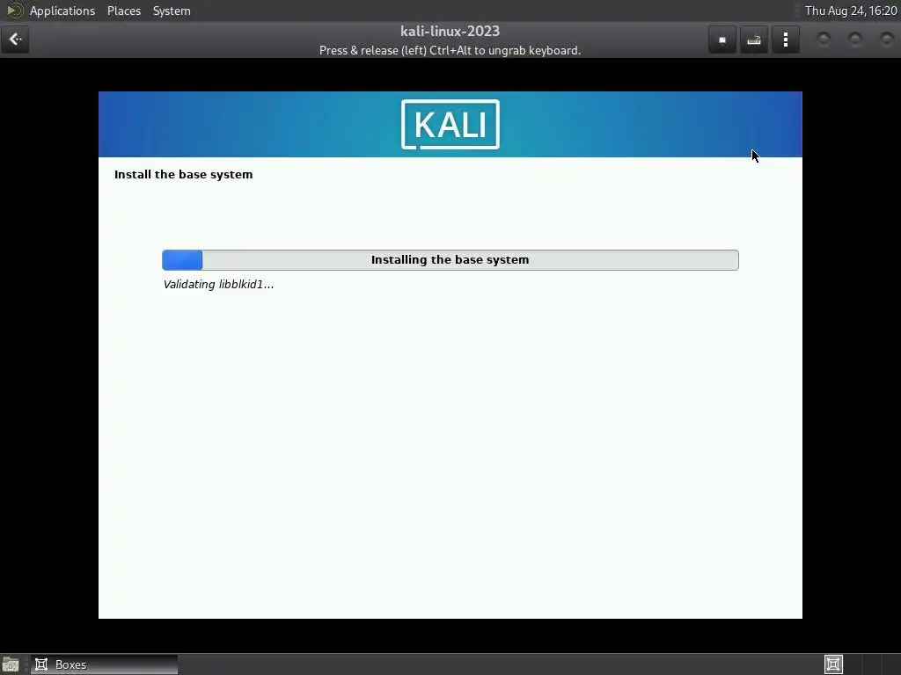Click the Boxes icon in bottom-right tray

pos(833,664)
